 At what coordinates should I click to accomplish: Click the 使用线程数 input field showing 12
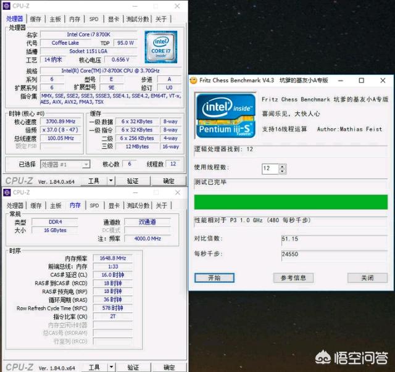pyautogui.click(x=270, y=168)
